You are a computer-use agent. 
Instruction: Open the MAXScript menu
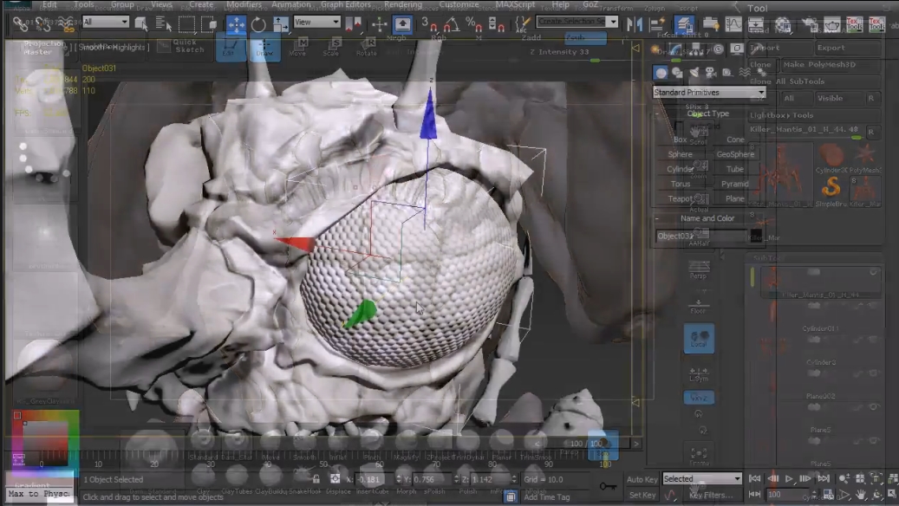tap(515, 4)
